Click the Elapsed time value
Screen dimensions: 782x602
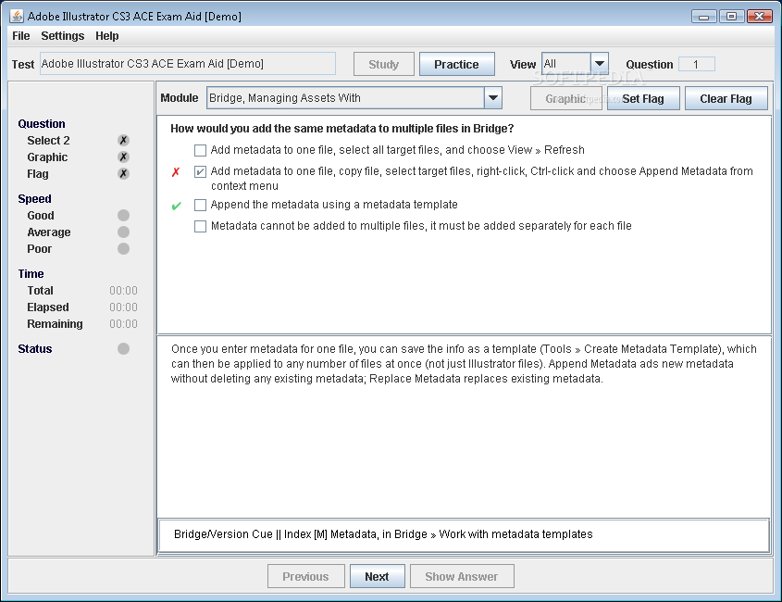(x=123, y=307)
